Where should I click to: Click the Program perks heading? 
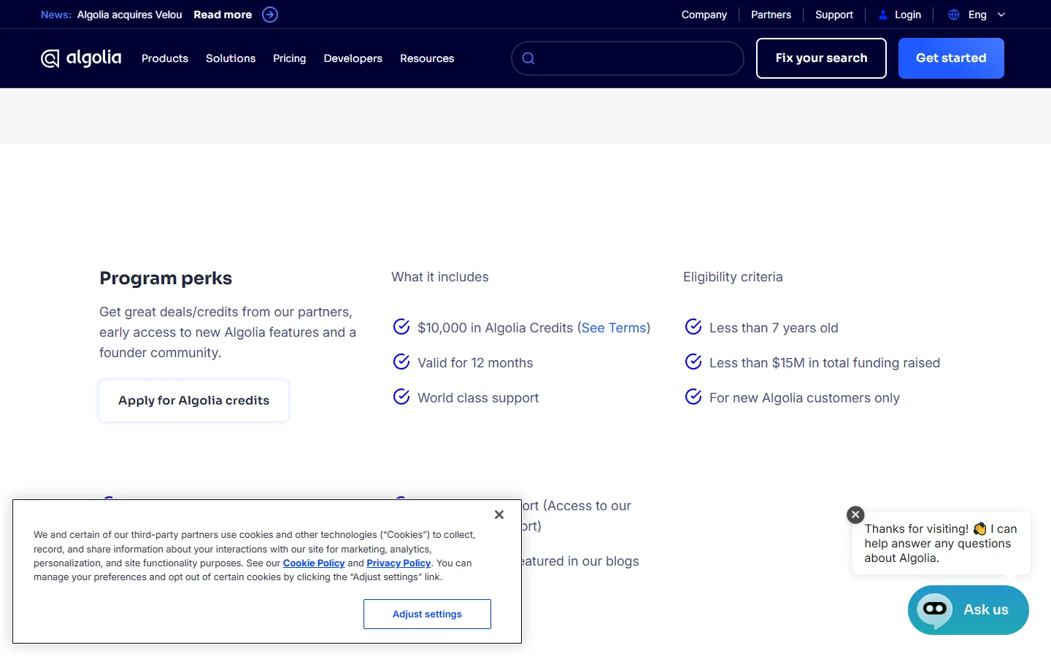[166, 278]
